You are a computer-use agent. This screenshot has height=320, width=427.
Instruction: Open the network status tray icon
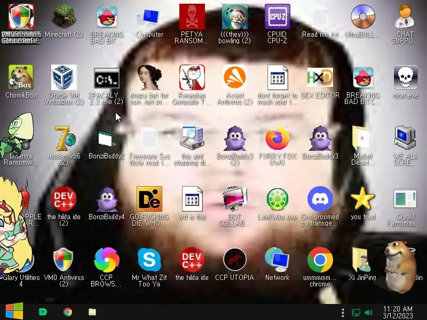[355, 313]
